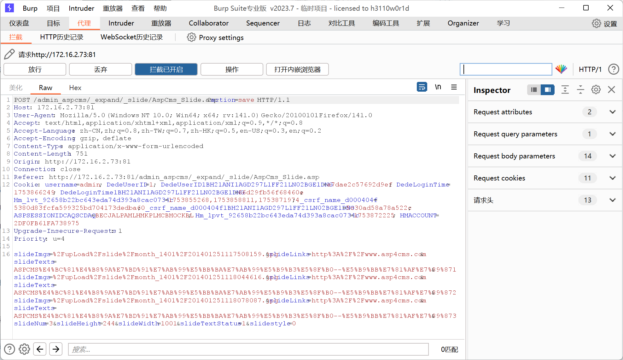Click the bottom-left help question icon
Viewport: 623px width, 360px height.
point(9,349)
